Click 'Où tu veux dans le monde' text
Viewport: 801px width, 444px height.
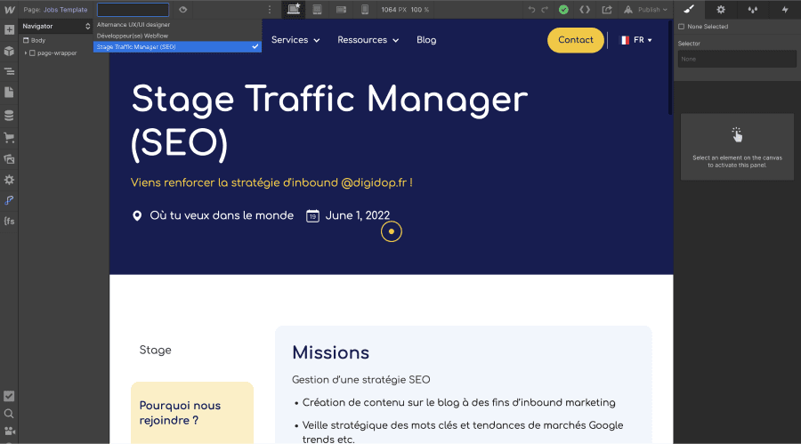click(222, 215)
